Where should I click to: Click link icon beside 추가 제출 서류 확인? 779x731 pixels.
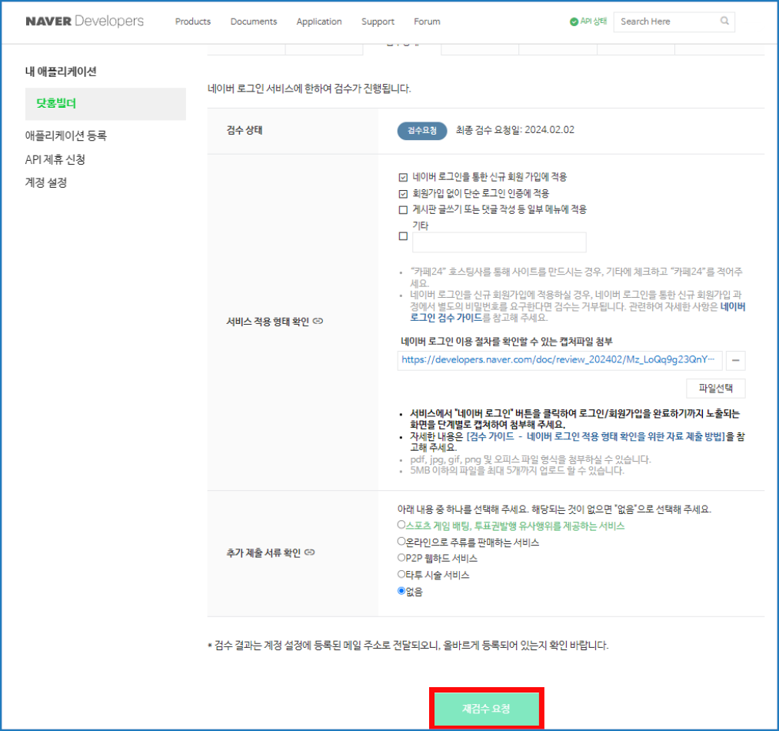point(309,552)
